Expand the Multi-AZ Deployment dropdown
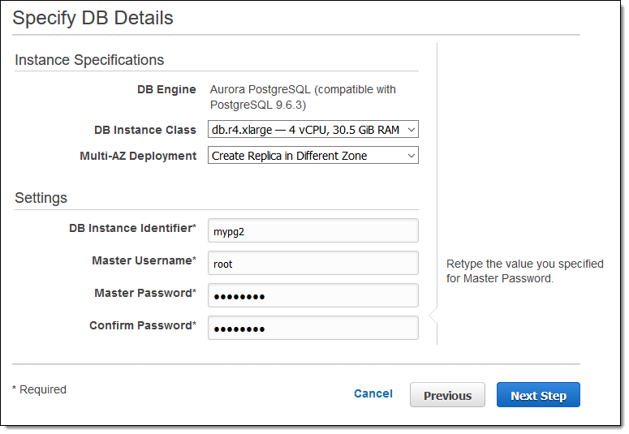629x434 pixels. tap(313, 156)
